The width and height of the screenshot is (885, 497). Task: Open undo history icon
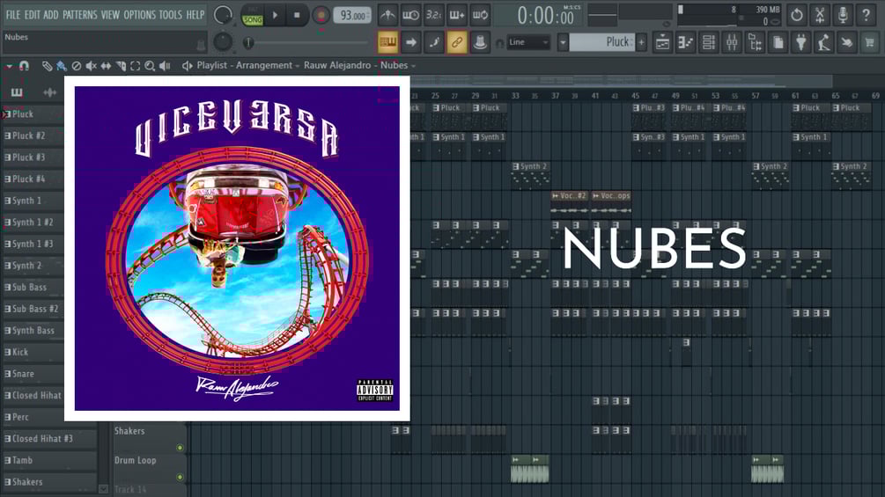(797, 15)
